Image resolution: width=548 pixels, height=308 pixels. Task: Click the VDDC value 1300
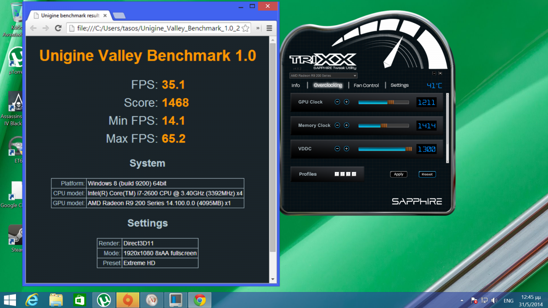(427, 149)
